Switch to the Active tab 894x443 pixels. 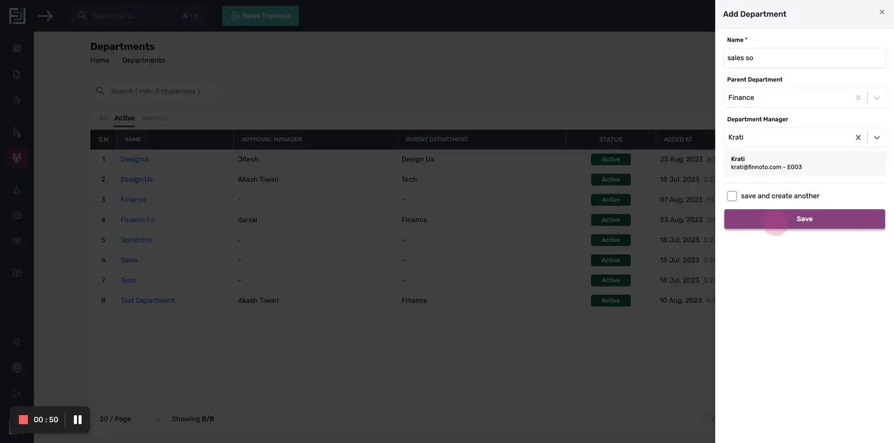click(x=124, y=118)
